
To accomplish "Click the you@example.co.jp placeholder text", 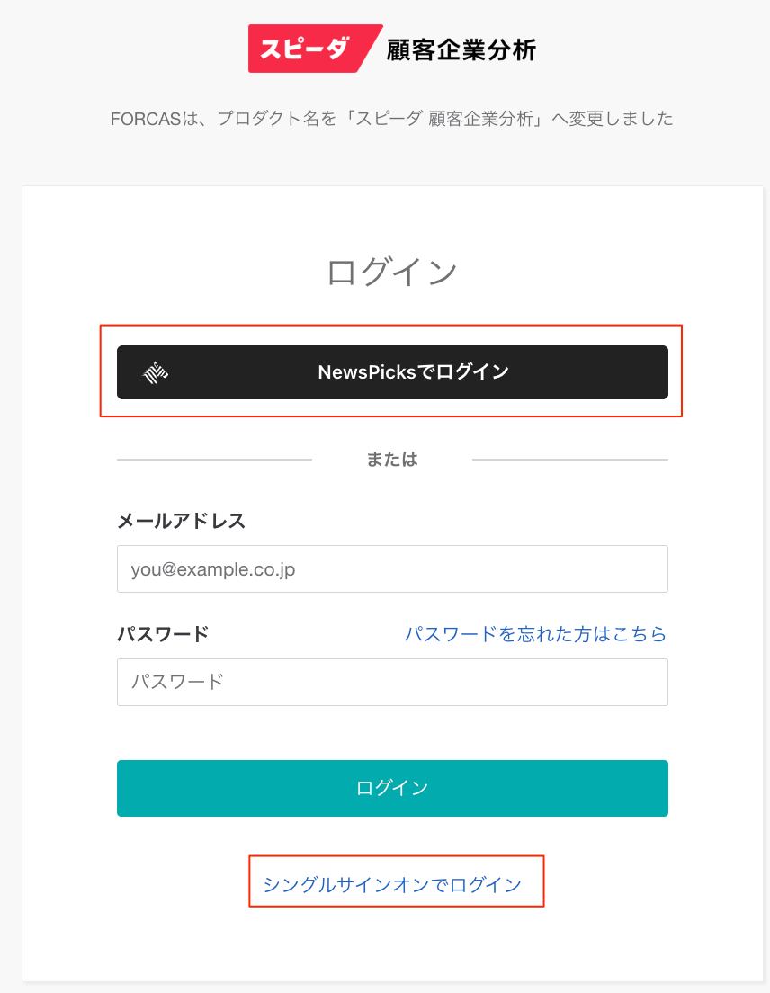I will coord(213,569).
